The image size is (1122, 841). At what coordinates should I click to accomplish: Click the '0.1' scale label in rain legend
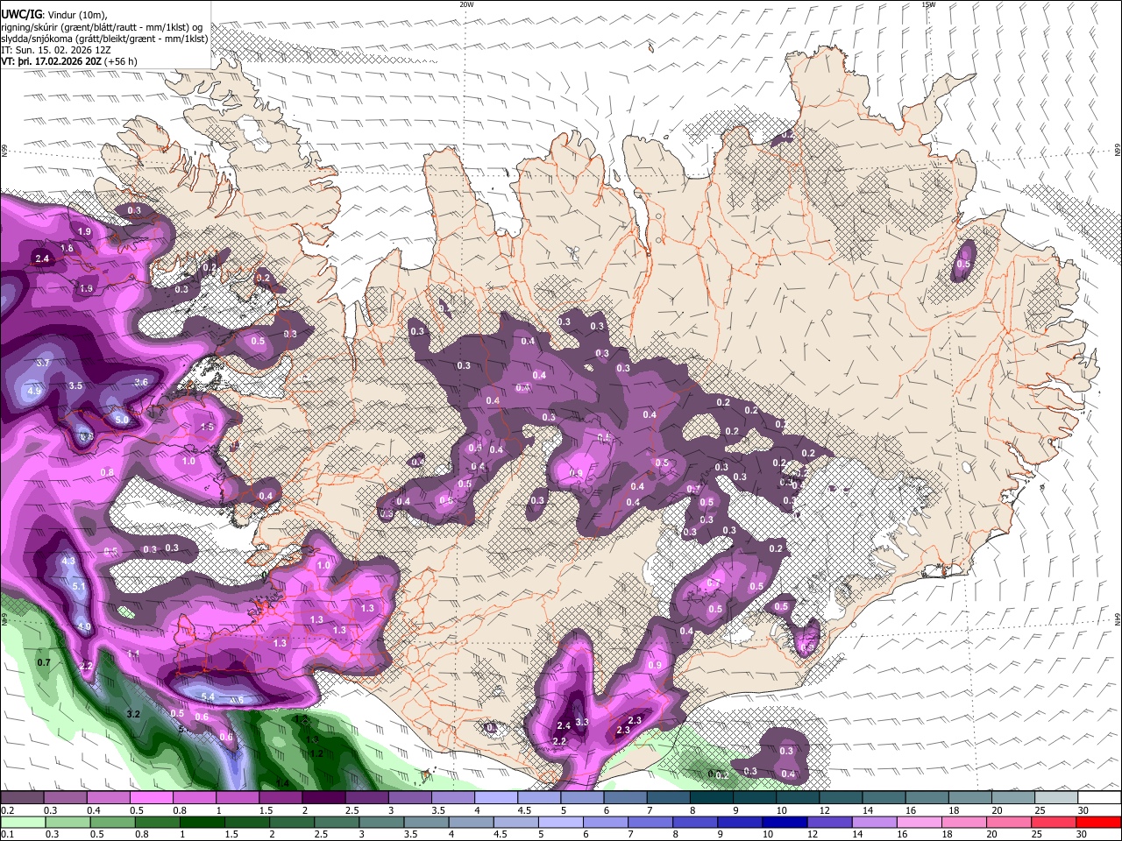5,834
